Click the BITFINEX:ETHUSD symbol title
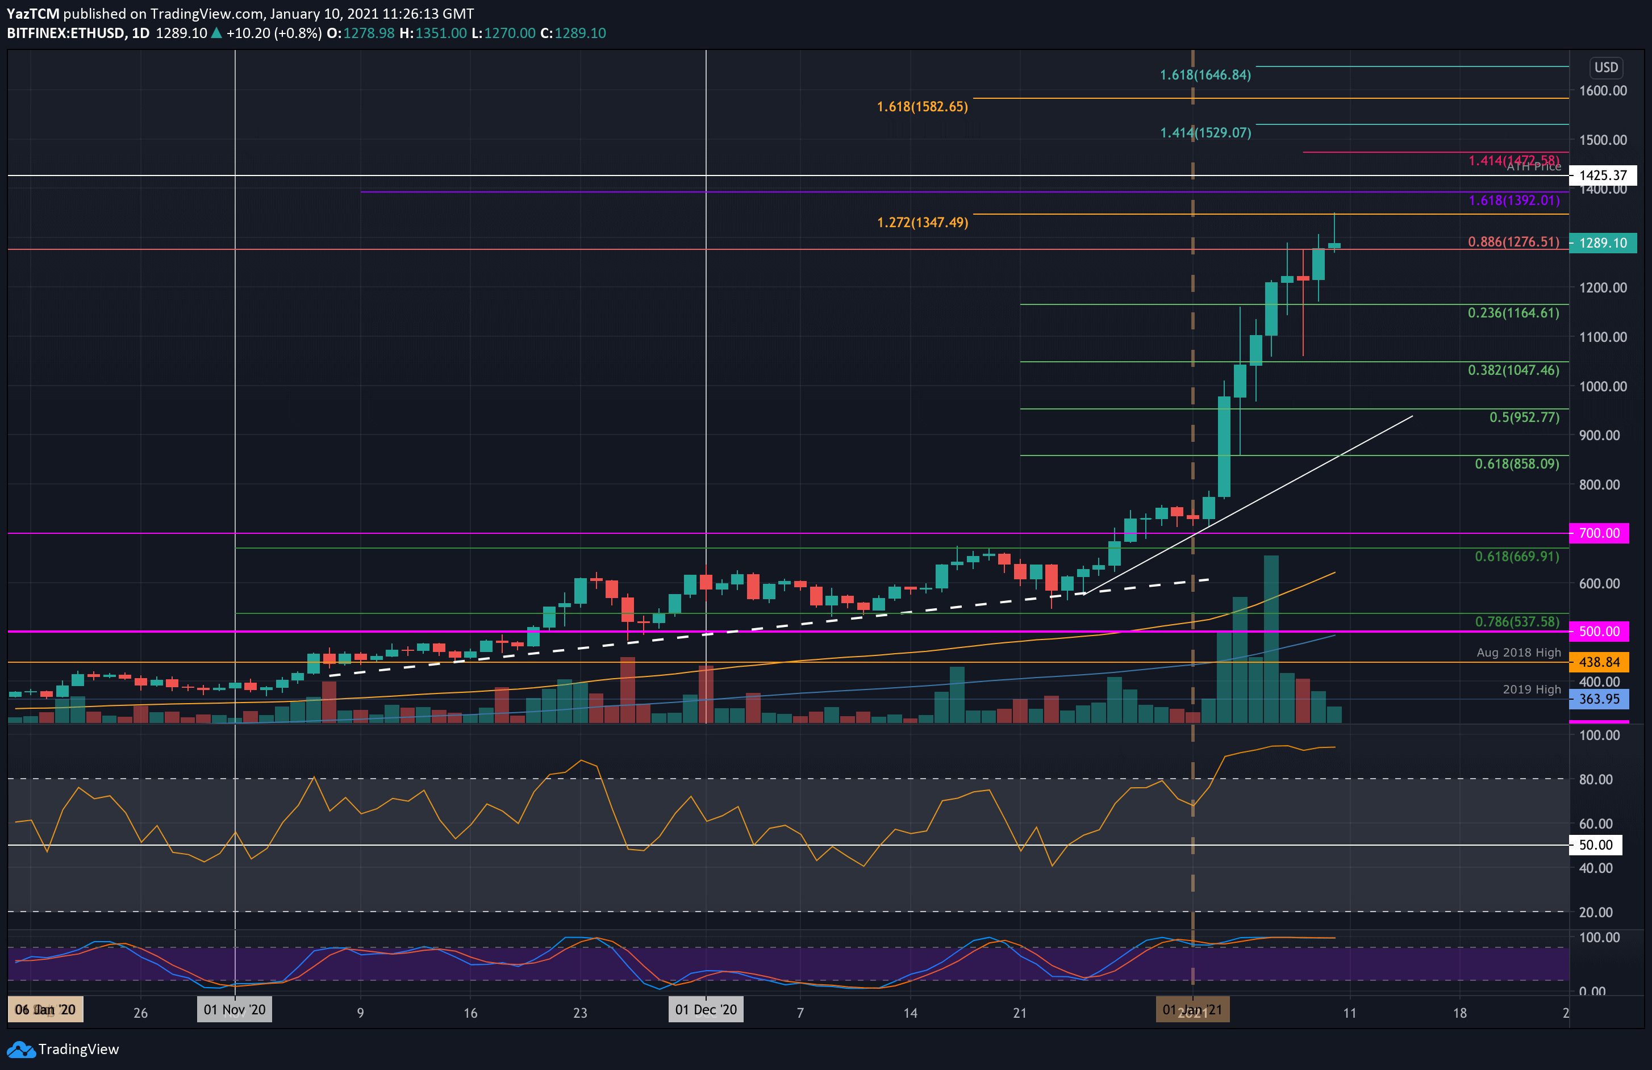The image size is (1652, 1070). 66,34
